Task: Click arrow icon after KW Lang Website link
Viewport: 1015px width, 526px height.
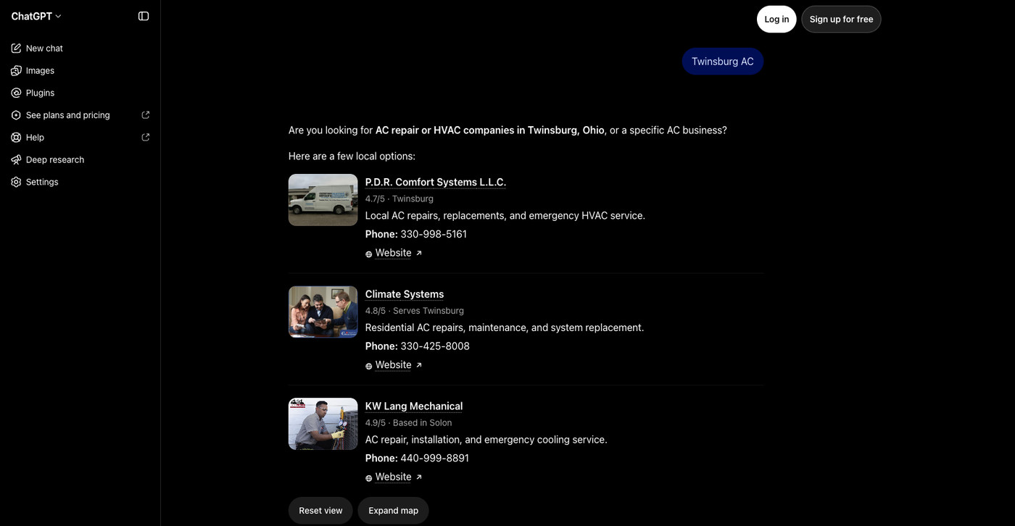Action: pyautogui.click(x=419, y=477)
